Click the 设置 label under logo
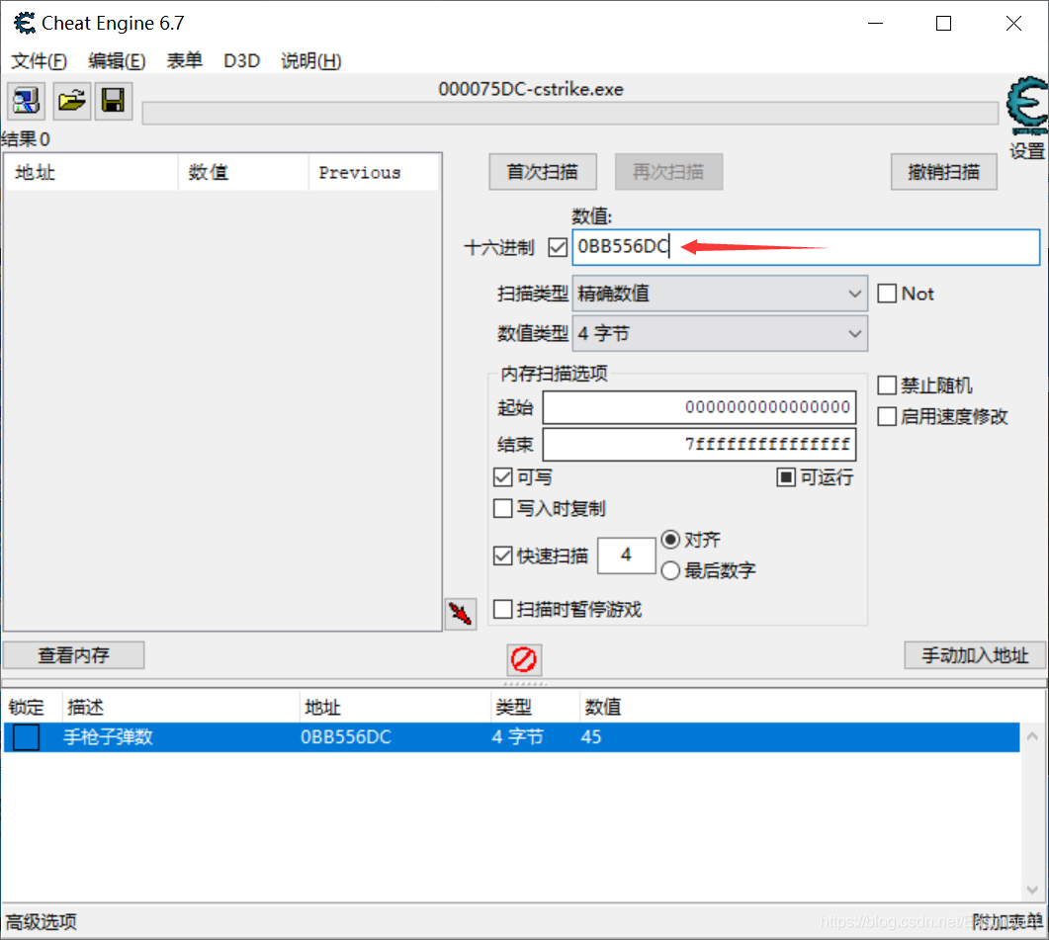Screen dimensions: 1049x940 [1027, 151]
